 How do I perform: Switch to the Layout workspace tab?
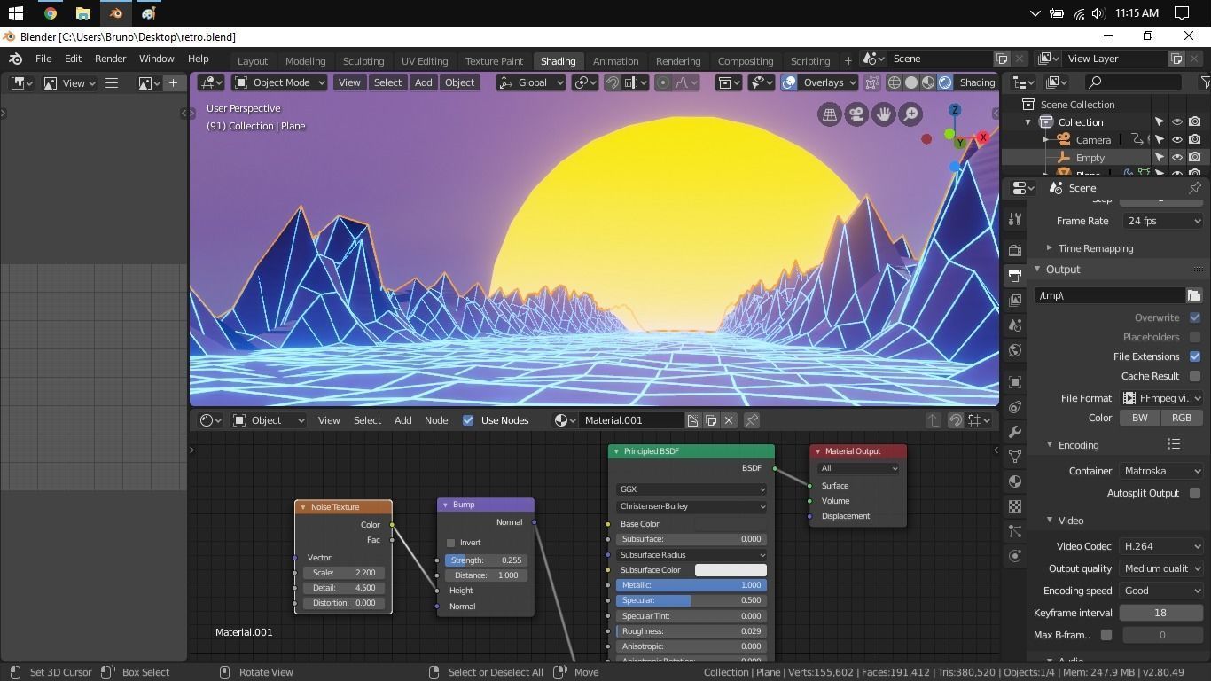click(252, 61)
